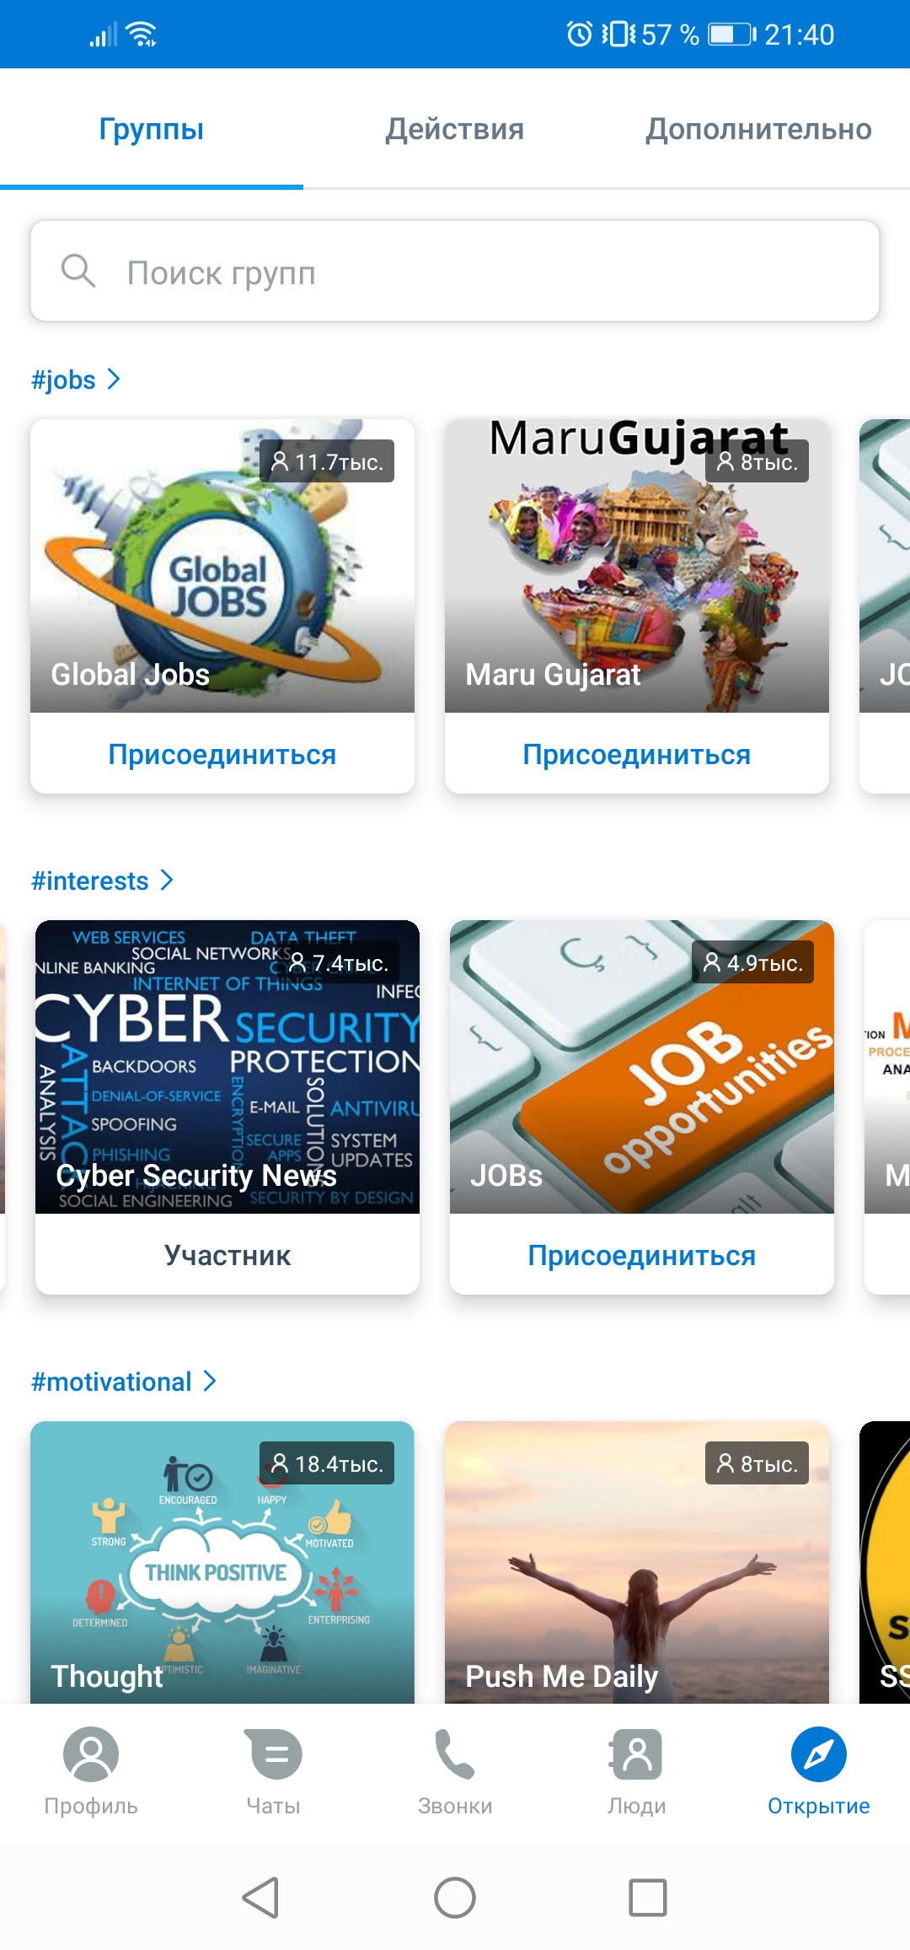Expand the #jobs category chevron
Screen dimensions: 910x1950
tap(114, 380)
